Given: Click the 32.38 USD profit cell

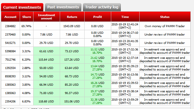Looking at the screenshot, I should click(x=98, y=101).
